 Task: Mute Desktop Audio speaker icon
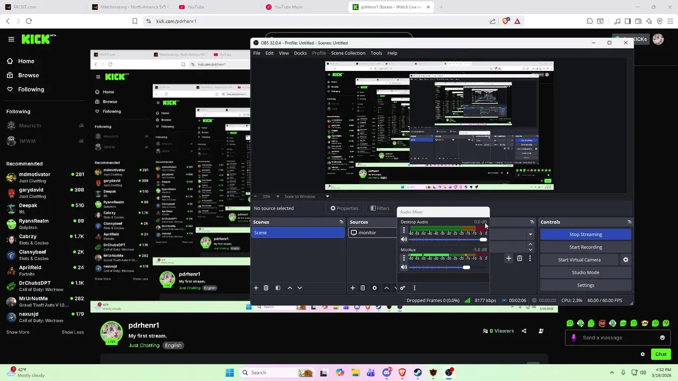(x=404, y=240)
